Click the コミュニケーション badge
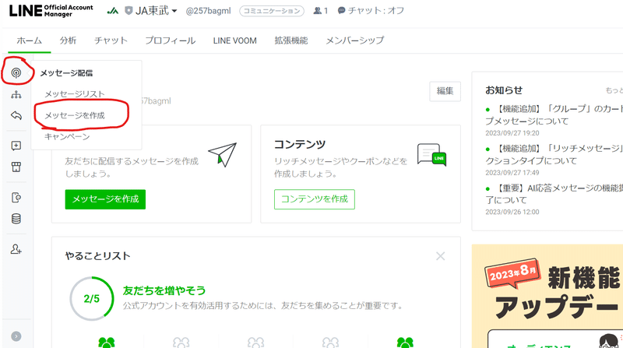Image resolution: width=623 pixels, height=348 pixels. point(272,11)
